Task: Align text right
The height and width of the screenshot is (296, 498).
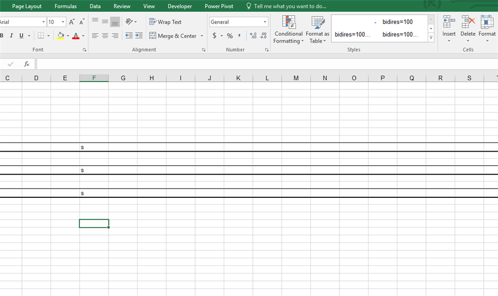Action: [115, 35]
